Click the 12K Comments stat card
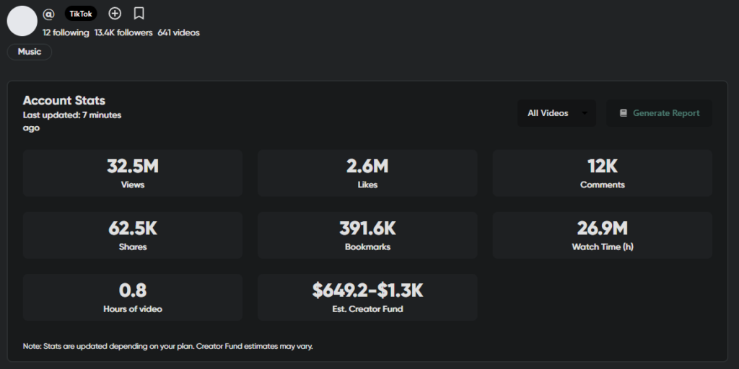 tap(602, 173)
